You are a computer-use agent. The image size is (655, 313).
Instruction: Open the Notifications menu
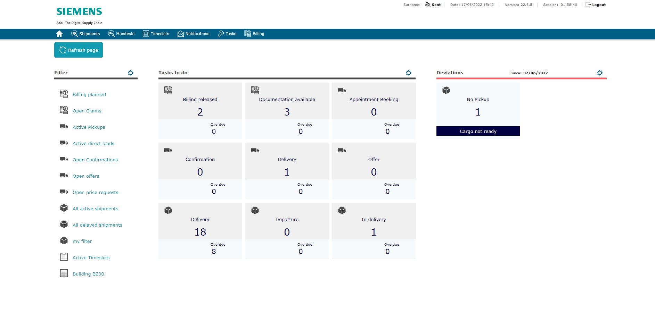coord(194,34)
